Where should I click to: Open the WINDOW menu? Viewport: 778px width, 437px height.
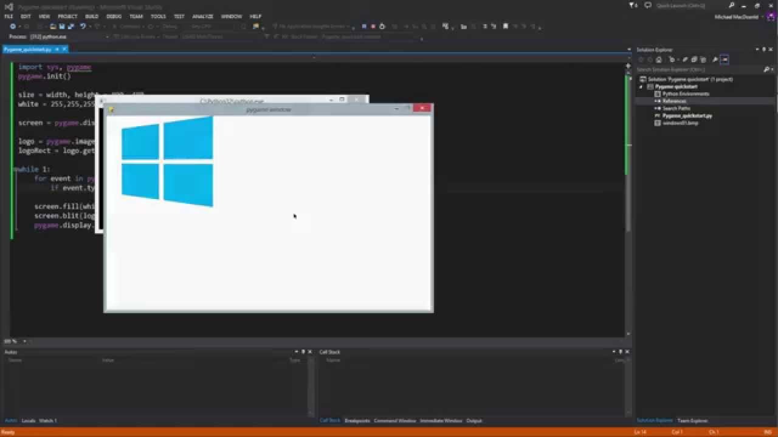(232, 16)
